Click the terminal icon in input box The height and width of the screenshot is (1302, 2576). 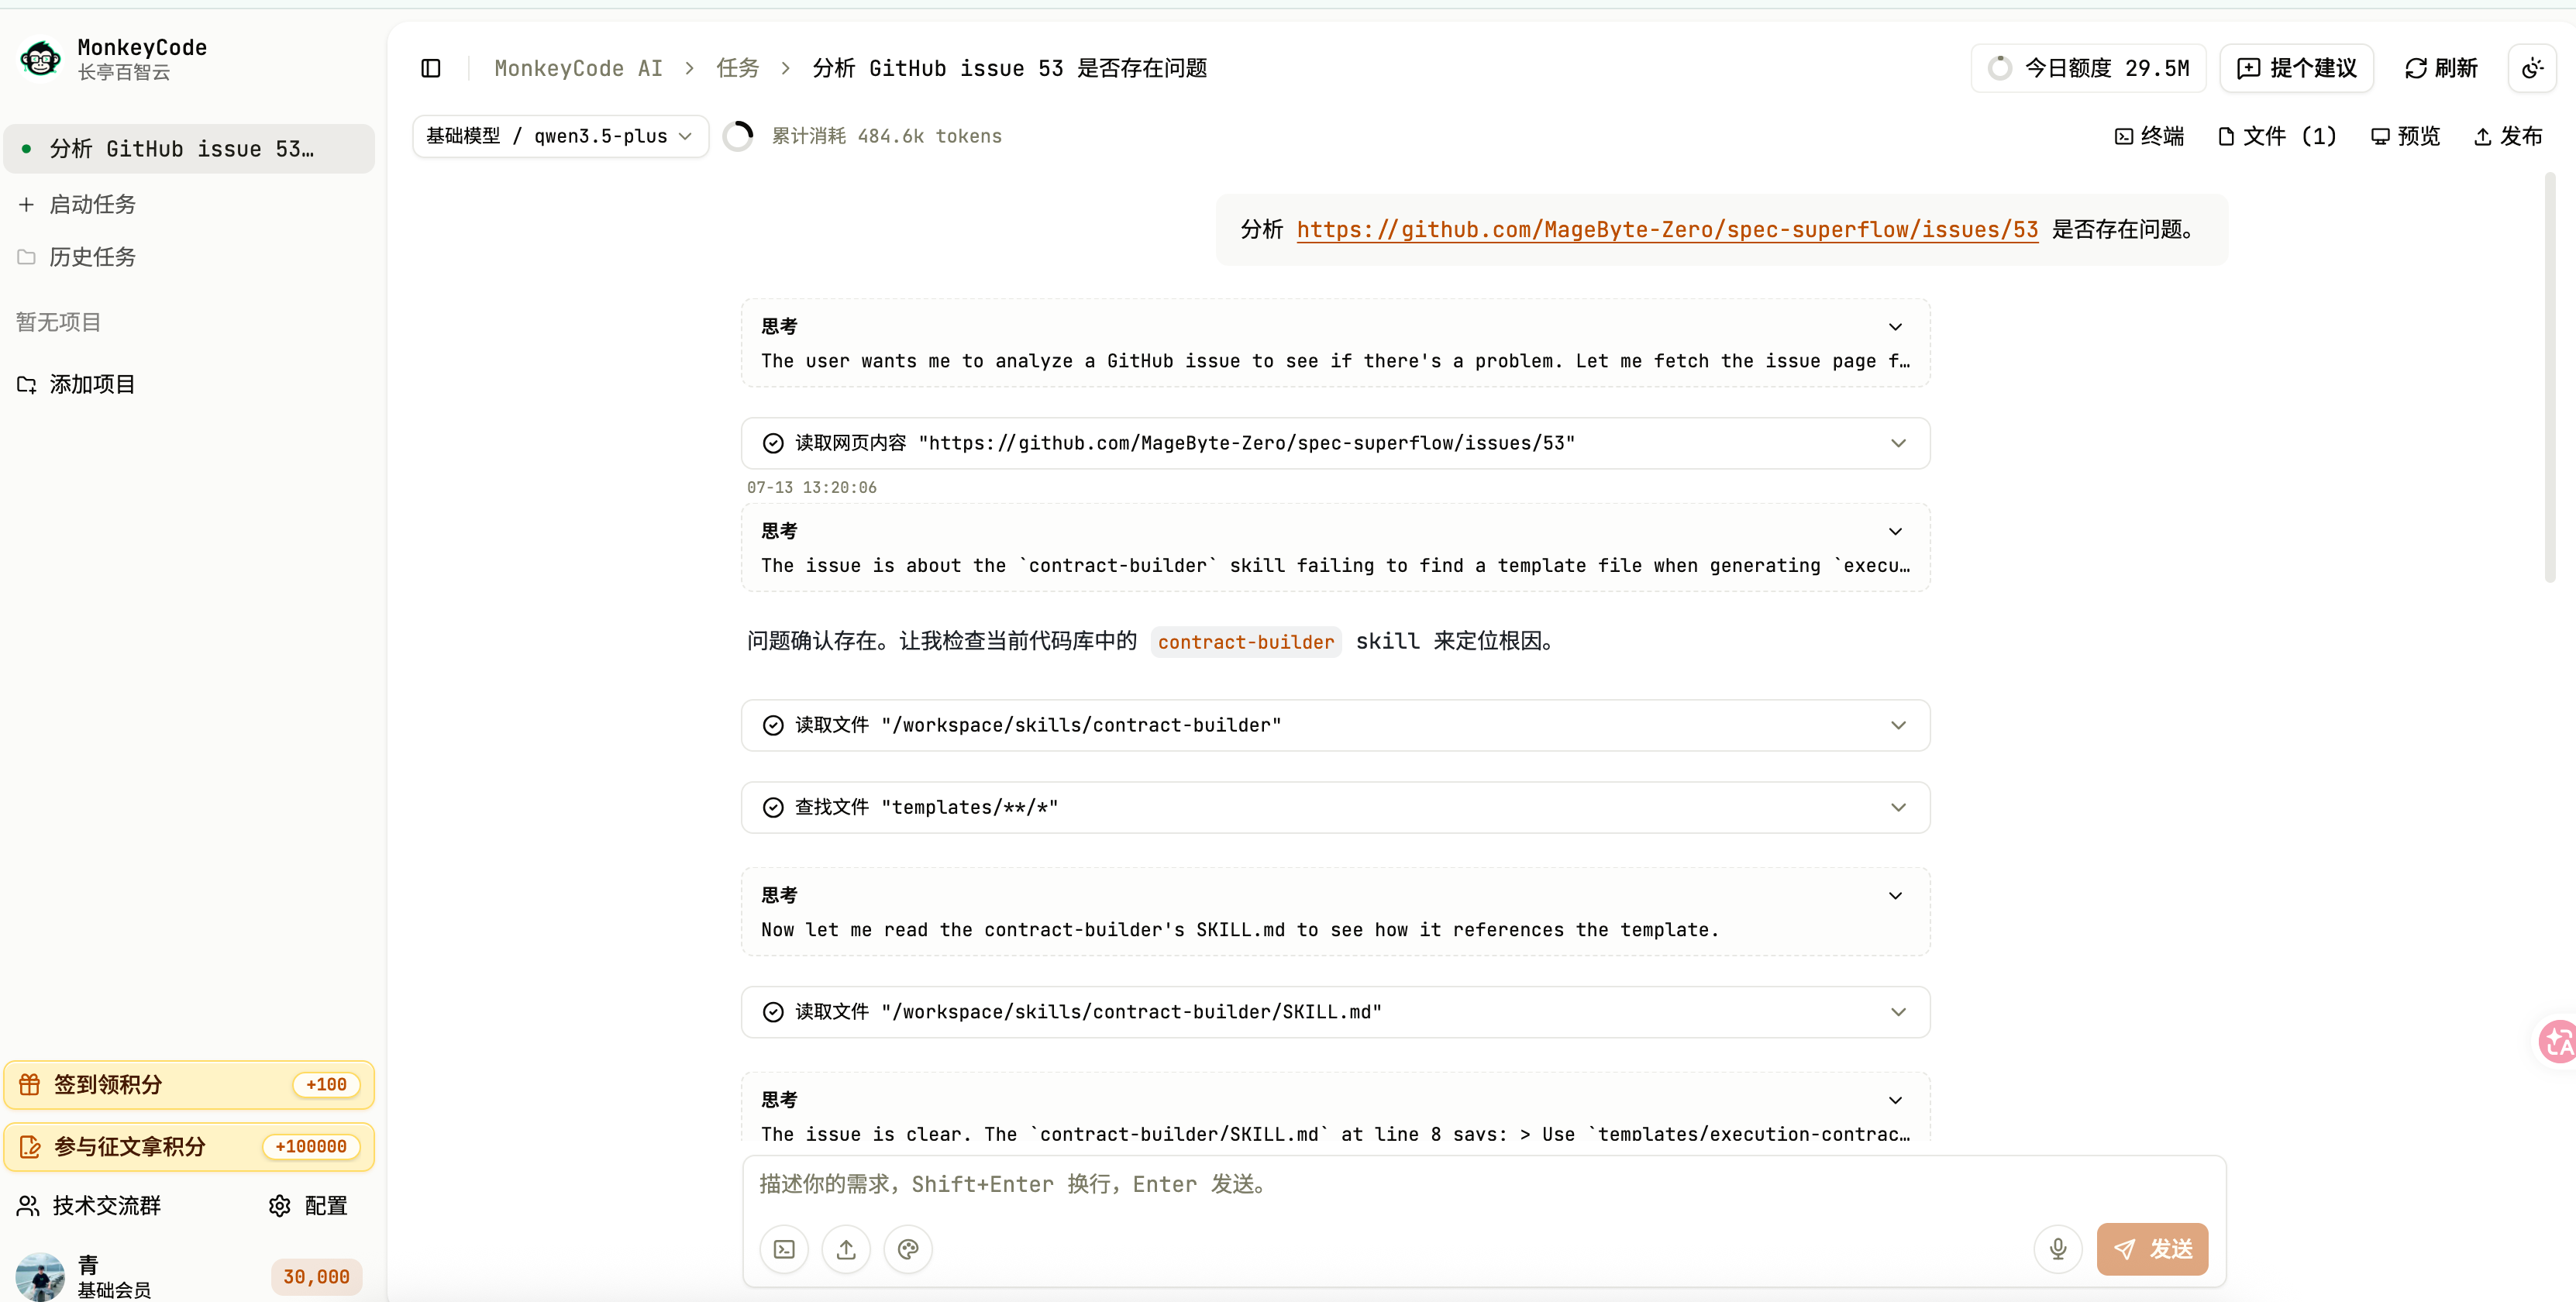point(785,1249)
